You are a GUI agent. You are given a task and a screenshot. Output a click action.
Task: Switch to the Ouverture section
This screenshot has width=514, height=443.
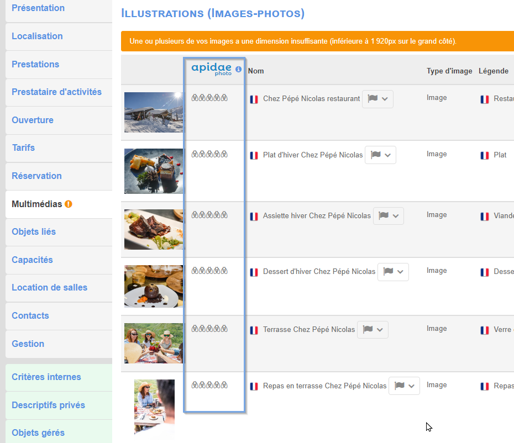tap(59, 120)
